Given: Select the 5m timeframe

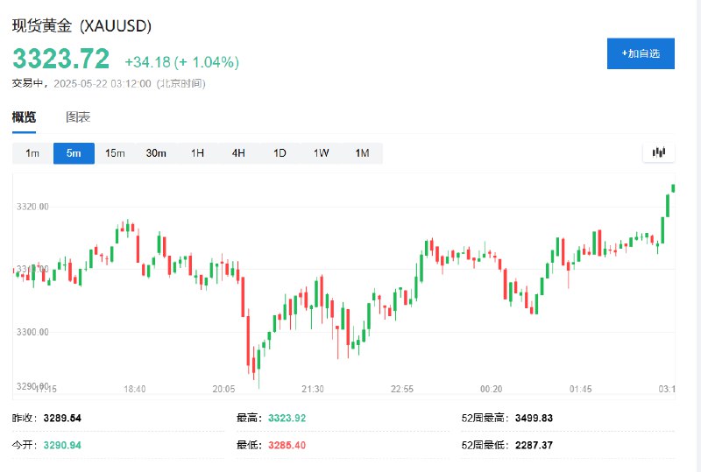Looking at the screenshot, I should 74,153.
